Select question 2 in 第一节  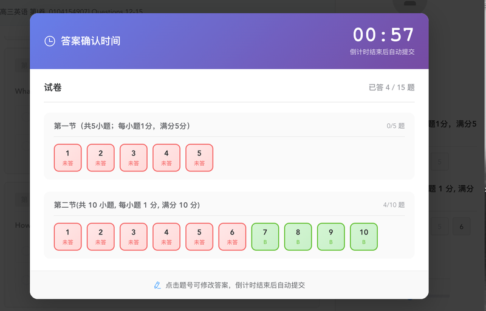pos(101,158)
